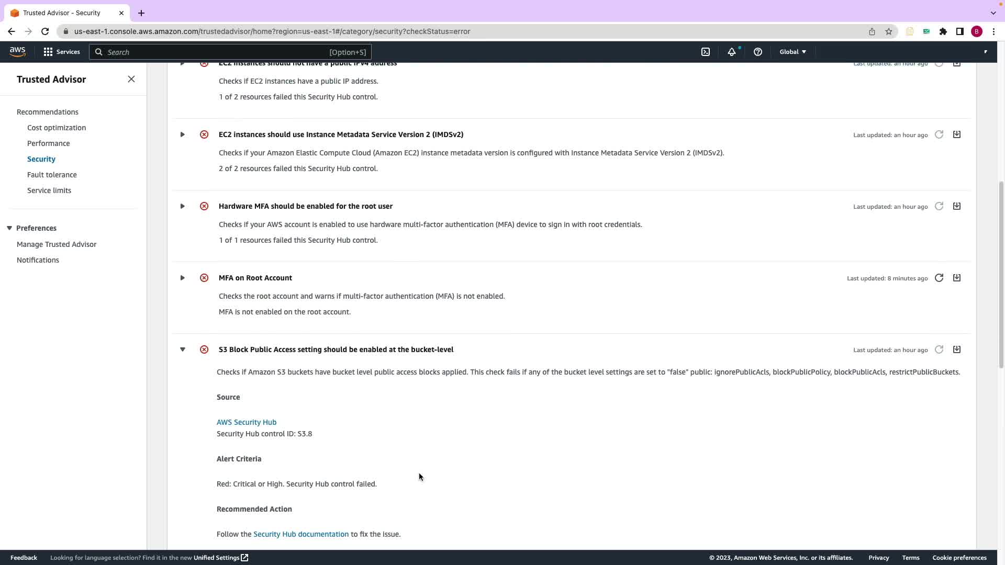The height and width of the screenshot is (565, 1005).
Task: Collapse the S3 Block Public Access check
Action: [x=182, y=349]
